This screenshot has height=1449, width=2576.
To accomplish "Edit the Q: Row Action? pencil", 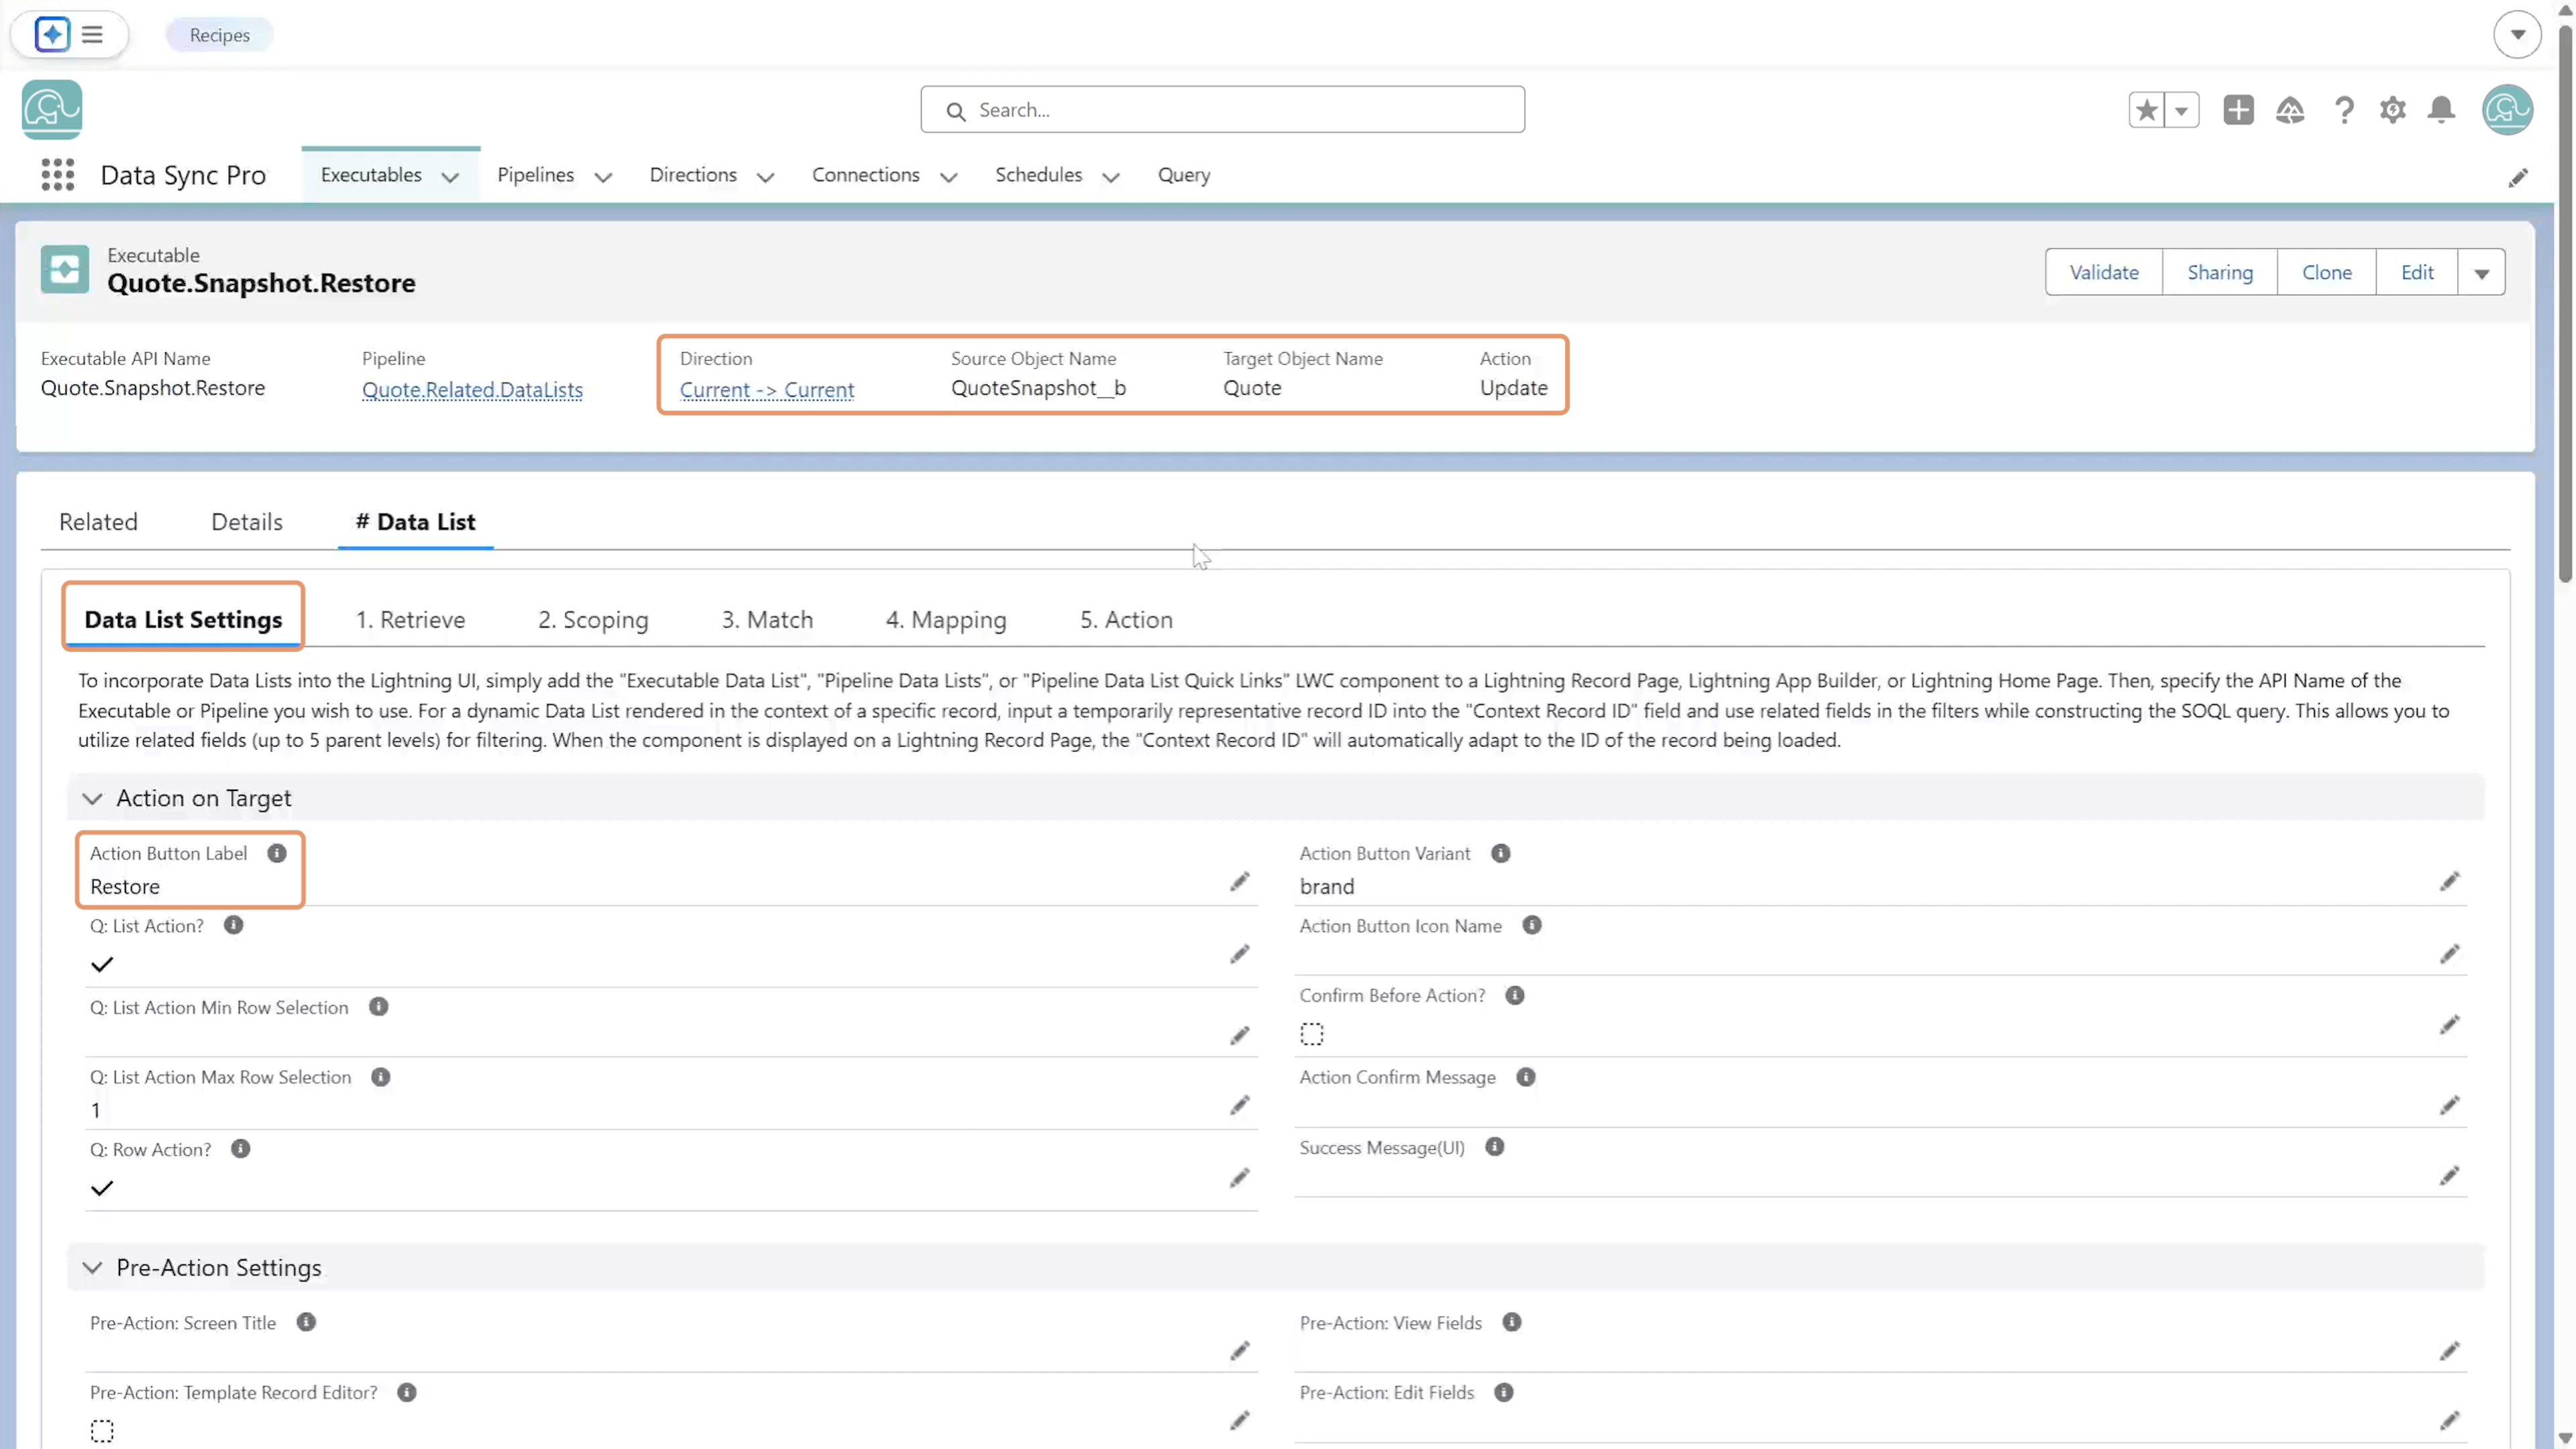I will pyautogui.click(x=1240, y=1178).
